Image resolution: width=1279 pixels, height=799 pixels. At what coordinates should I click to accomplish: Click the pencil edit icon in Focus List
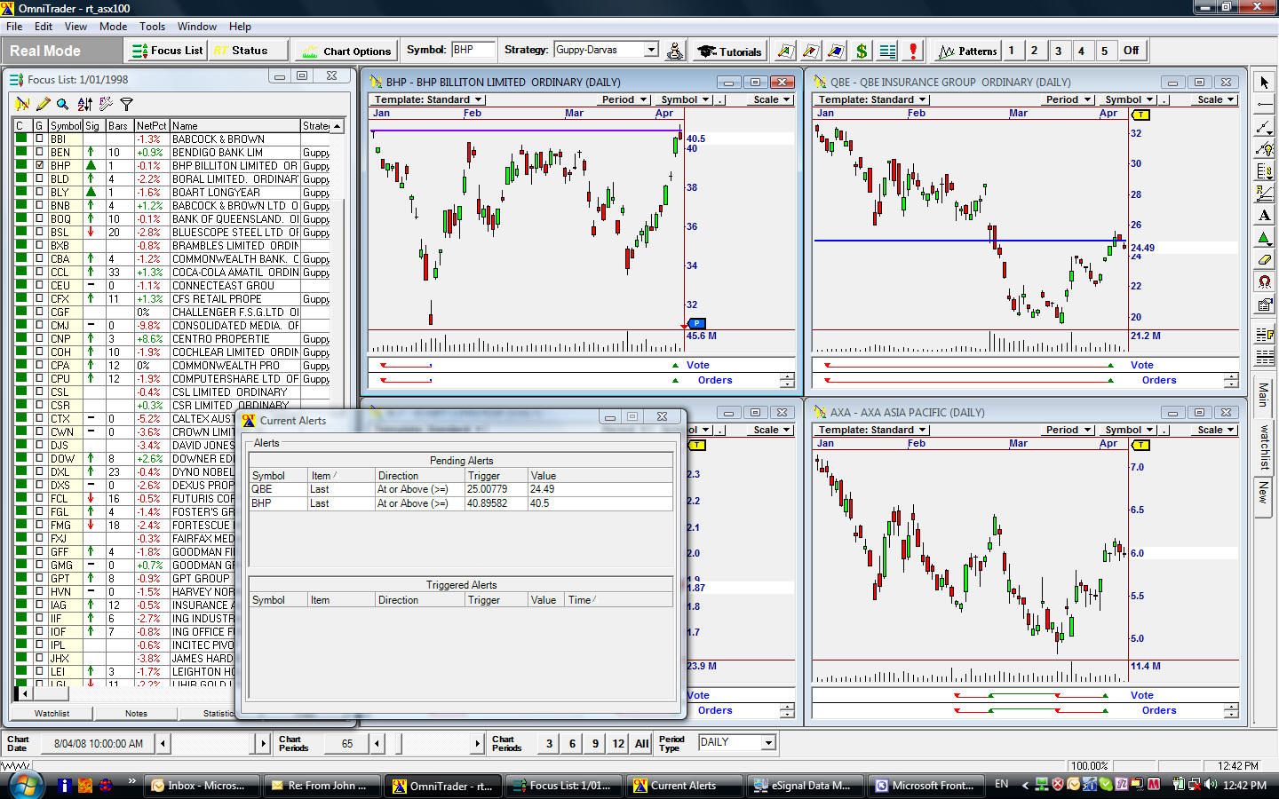43,104
